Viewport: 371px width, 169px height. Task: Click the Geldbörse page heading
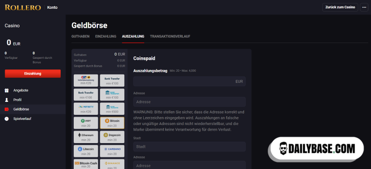coord(89,25)
